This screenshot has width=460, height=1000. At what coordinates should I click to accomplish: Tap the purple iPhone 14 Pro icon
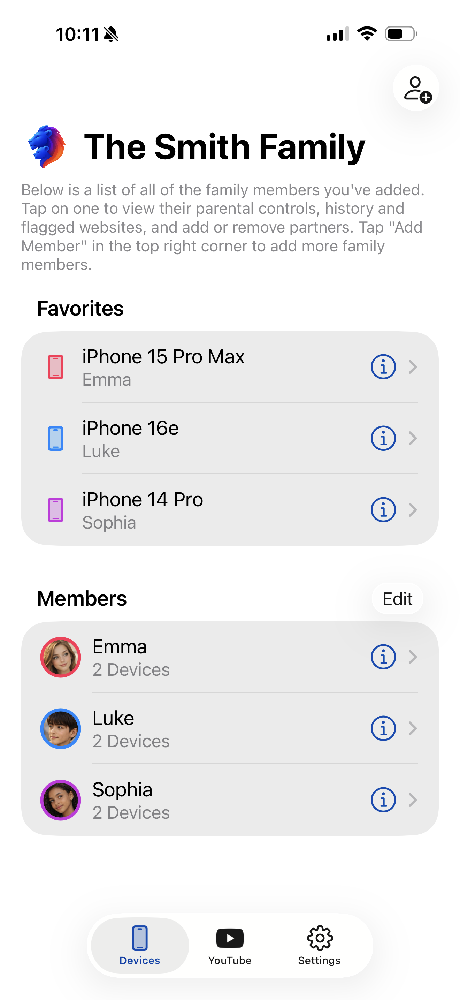tap(55, 510)
